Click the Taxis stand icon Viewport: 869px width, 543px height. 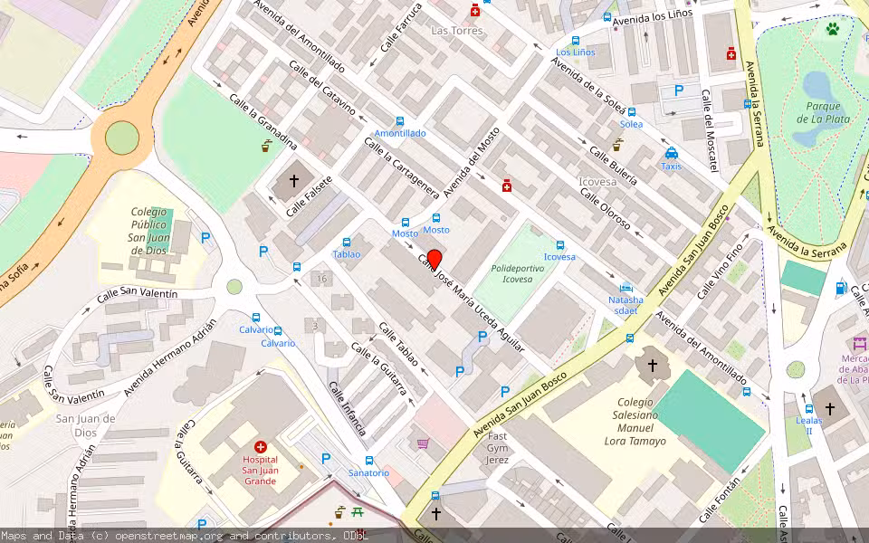tap(671, 154)
